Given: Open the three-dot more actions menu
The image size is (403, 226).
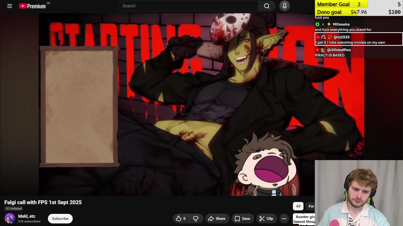Looking at the screenshot, I should 284,218.
